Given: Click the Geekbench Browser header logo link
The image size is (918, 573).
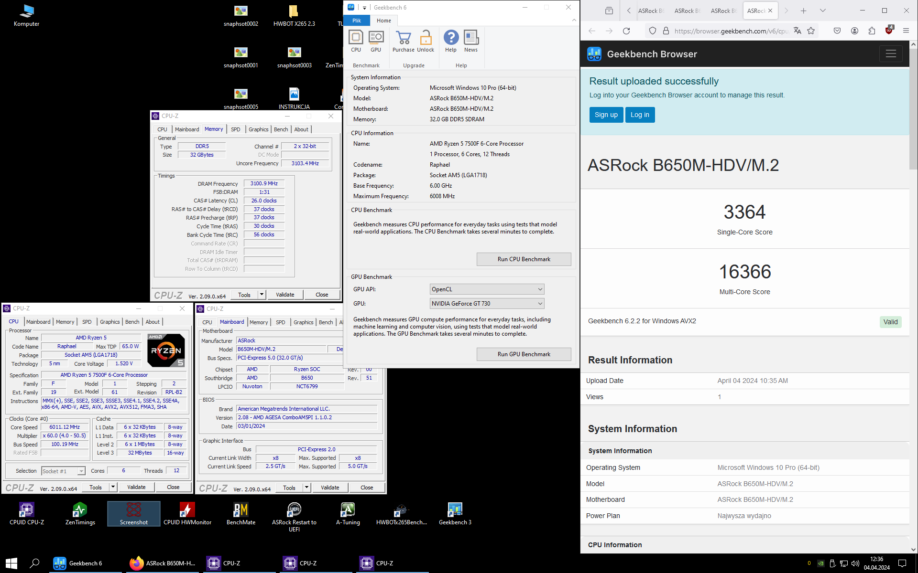Looking at the screenshot, I should click(x=642, y=54).
